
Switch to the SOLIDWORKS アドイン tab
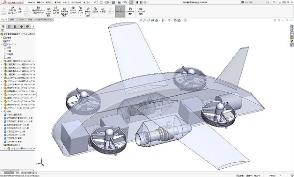tap(44, 20)
